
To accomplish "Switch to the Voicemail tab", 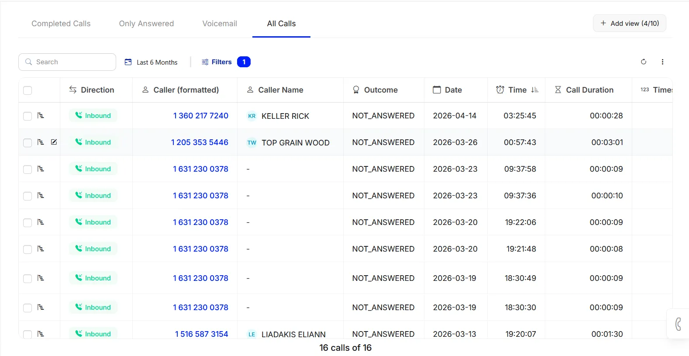I will coord(220,24).
